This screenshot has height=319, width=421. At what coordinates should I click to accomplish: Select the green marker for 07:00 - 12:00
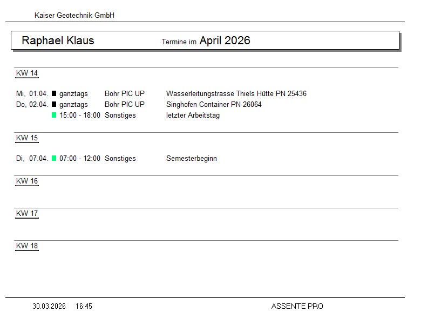tap(54, 159)
